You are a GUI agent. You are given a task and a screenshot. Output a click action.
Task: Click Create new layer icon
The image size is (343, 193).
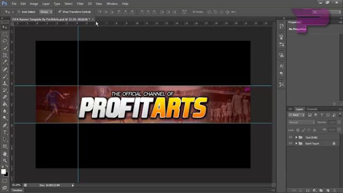(327, 191)
